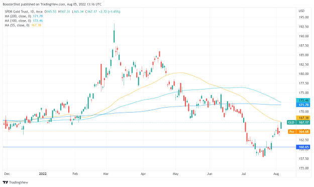Click the GLD 167.17 price label

tap(298, 123)
